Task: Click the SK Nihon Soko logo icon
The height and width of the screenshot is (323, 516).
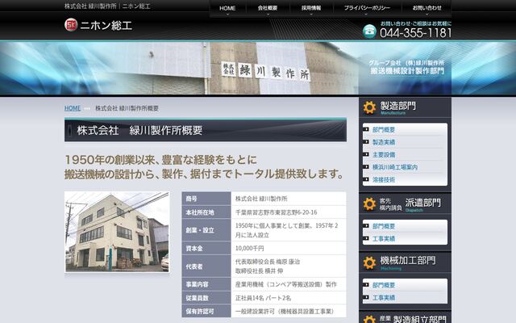Action: (71, 25)
